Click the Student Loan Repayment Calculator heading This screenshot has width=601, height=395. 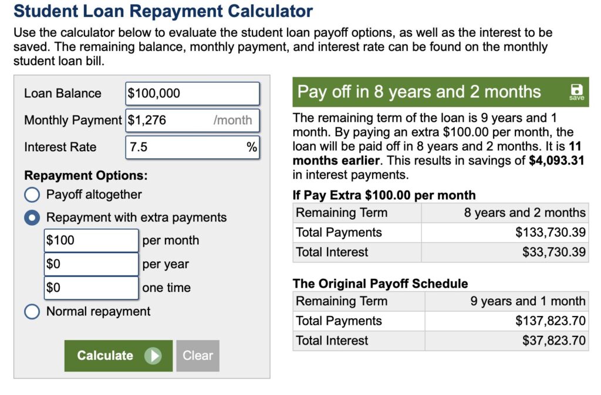pos(163,11)
